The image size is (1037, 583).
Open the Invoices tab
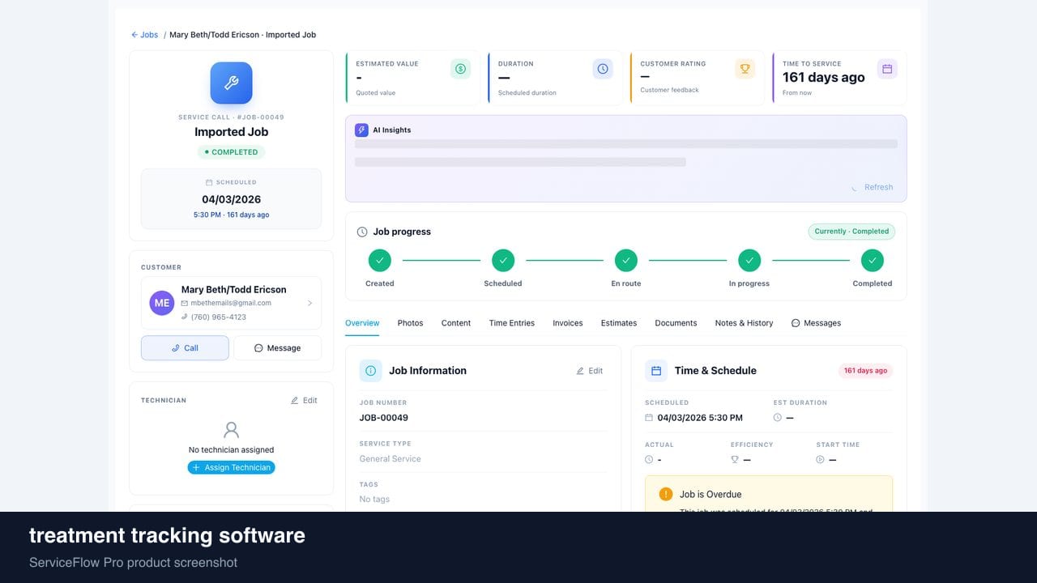click(x=568, y=323)
